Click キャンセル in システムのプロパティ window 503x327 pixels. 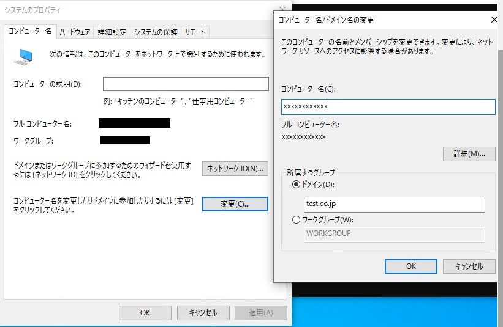pos(203,312)
